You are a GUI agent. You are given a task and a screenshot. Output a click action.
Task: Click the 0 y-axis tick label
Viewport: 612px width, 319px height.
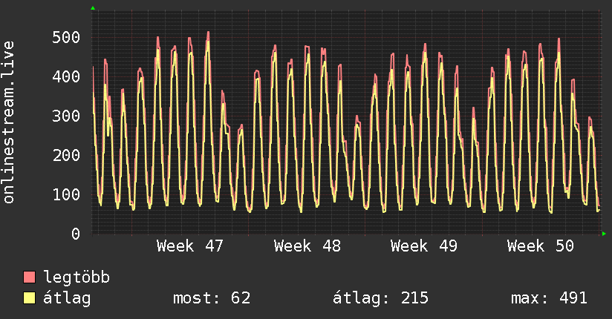(x=76, y=234)
